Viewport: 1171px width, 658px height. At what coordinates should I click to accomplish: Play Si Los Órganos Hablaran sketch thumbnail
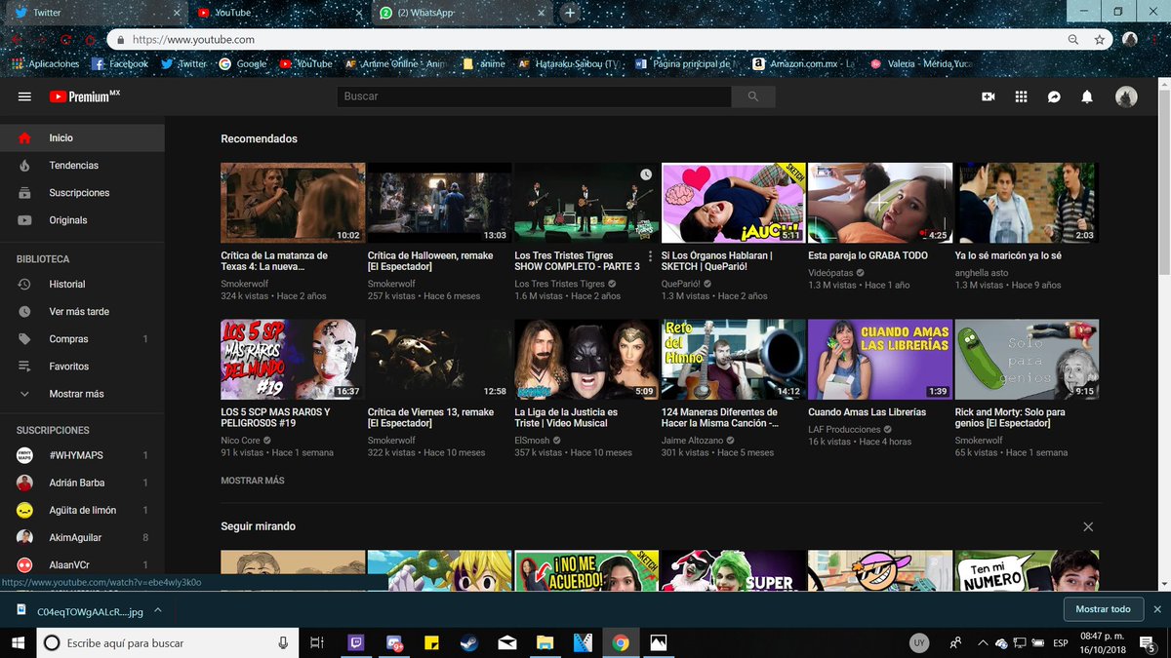point(733,203)
